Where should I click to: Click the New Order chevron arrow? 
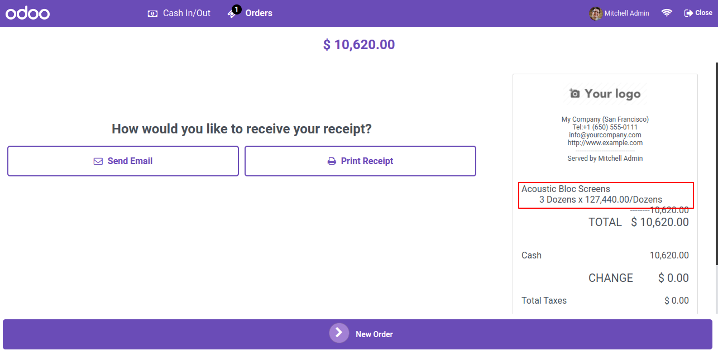point(339,333)
